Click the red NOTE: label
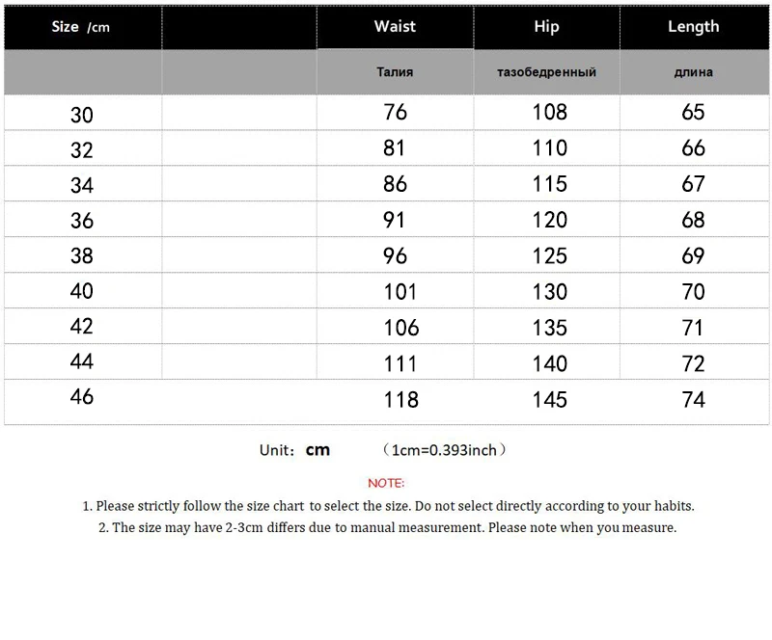The width and height of the screenshot is (772, 640). pos(386,483)
